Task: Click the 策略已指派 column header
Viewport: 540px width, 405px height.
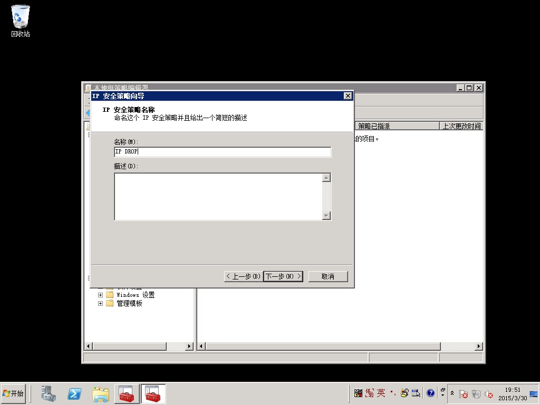Action: 396,126
